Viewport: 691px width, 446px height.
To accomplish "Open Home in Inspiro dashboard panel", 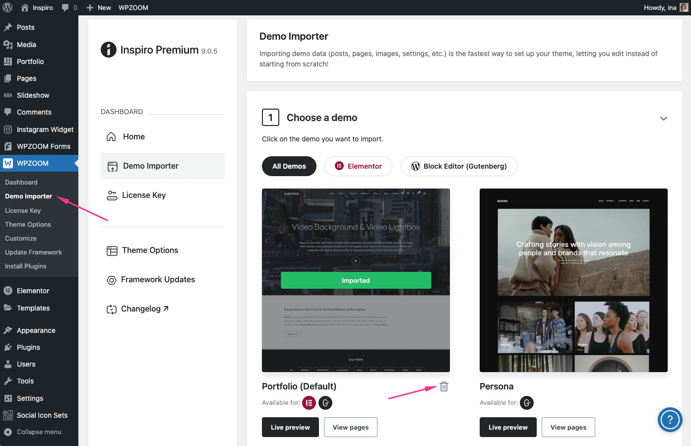I will (x=163, y=136).
